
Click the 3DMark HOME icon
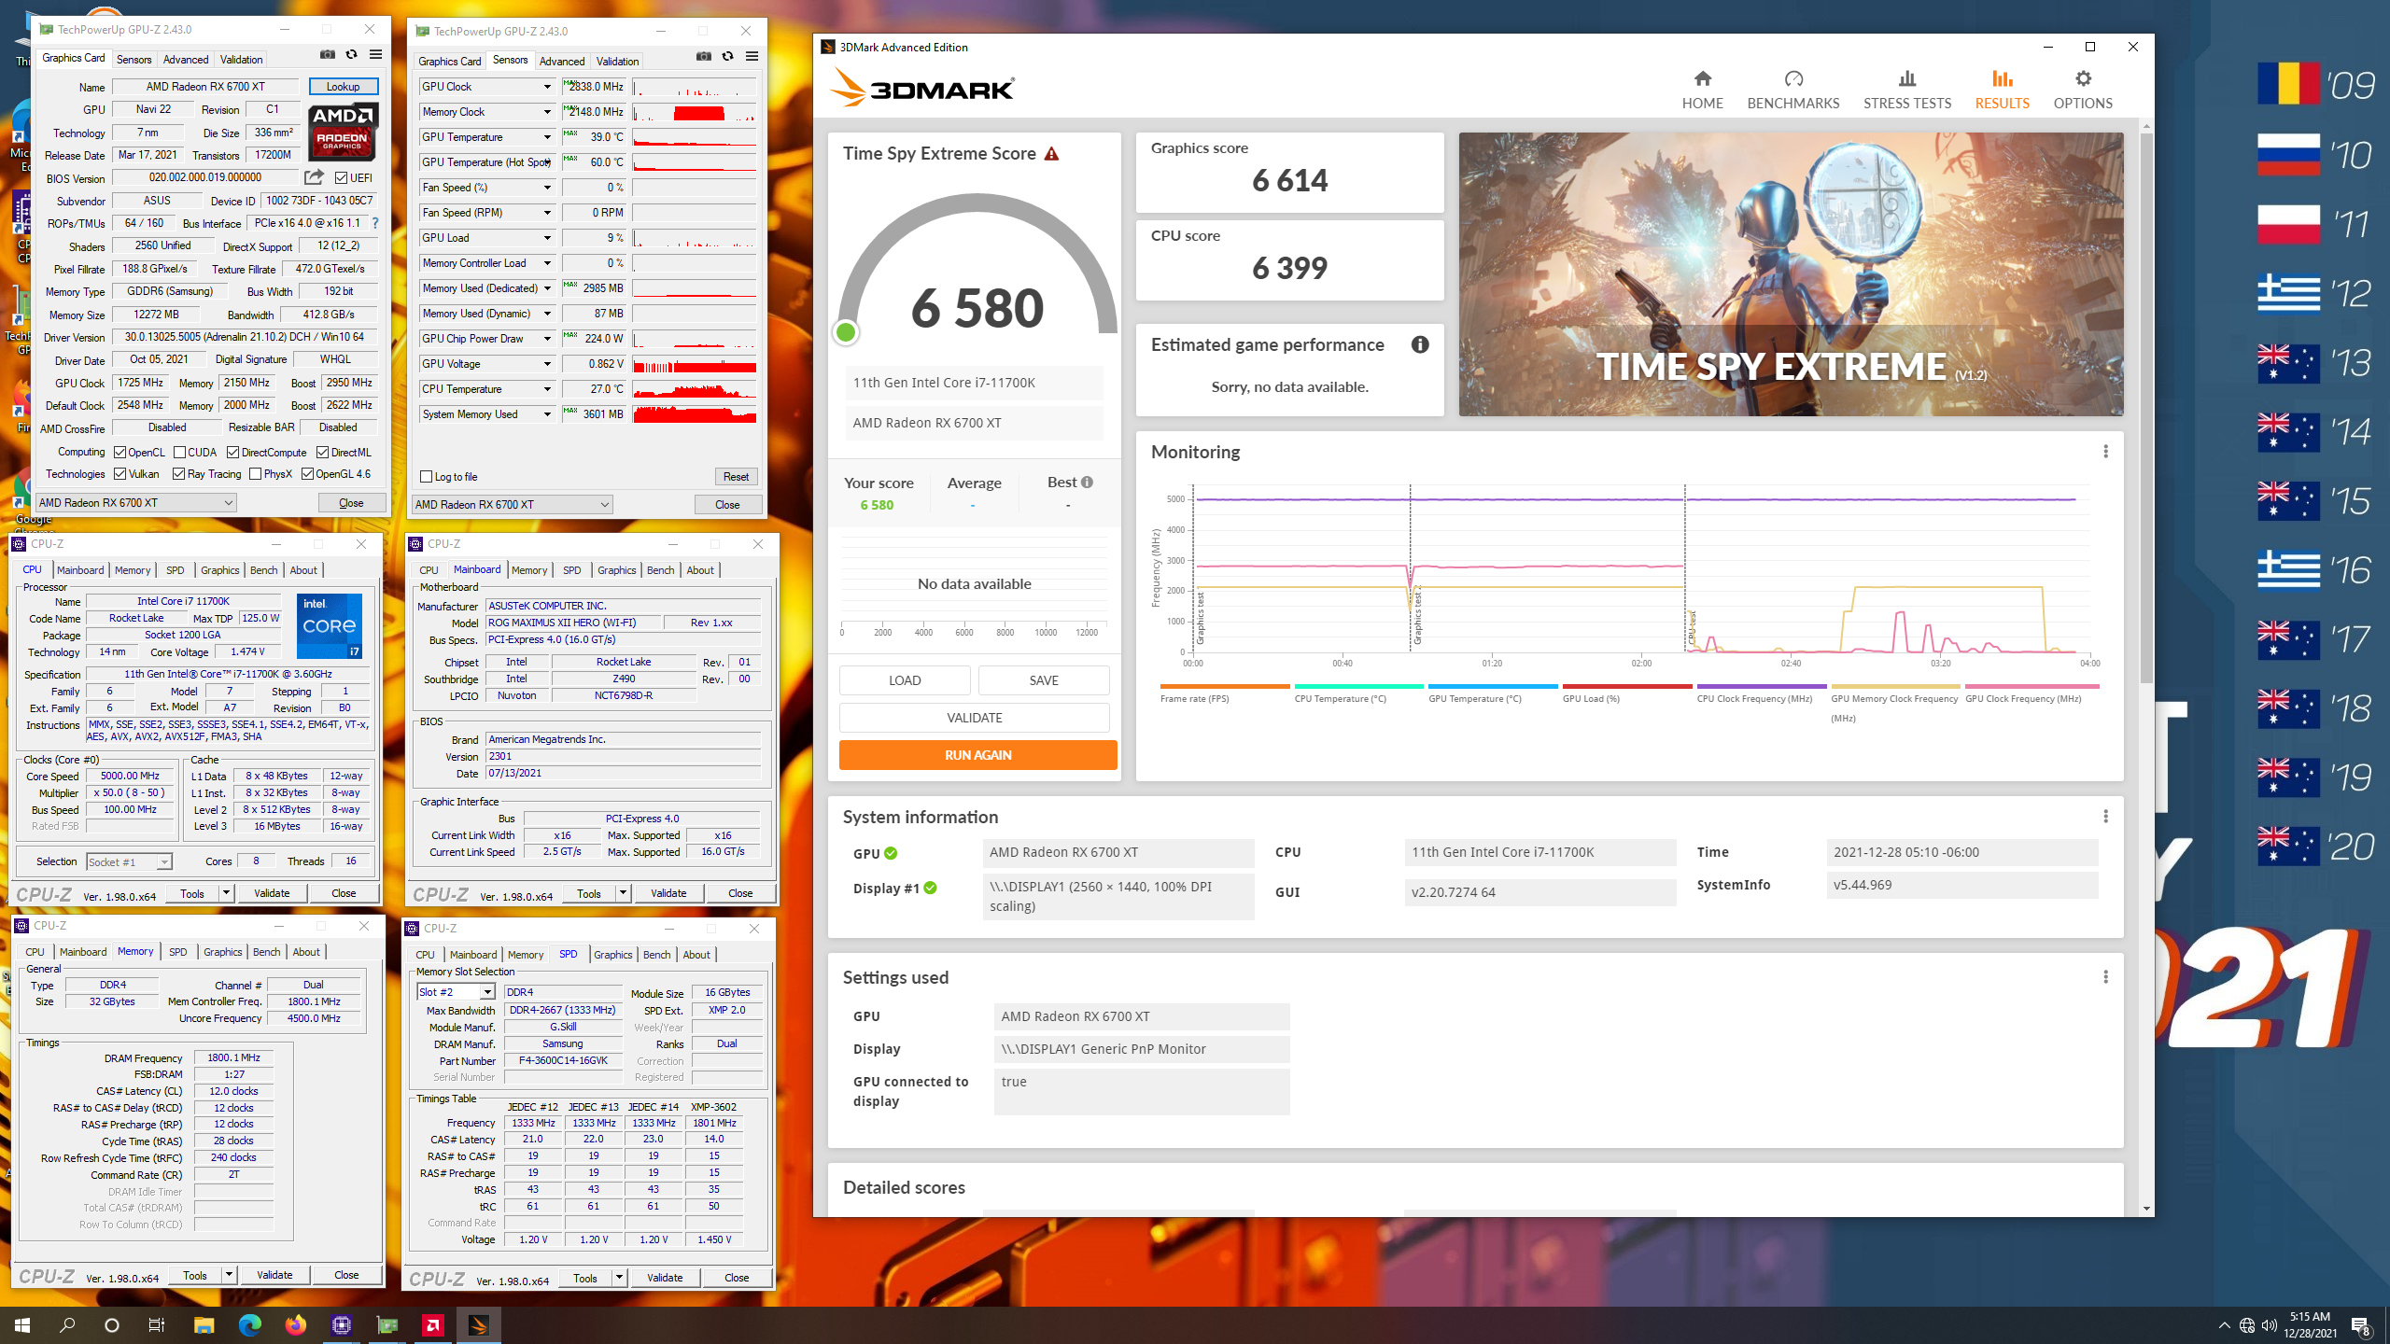click(x=1703, y=79)
